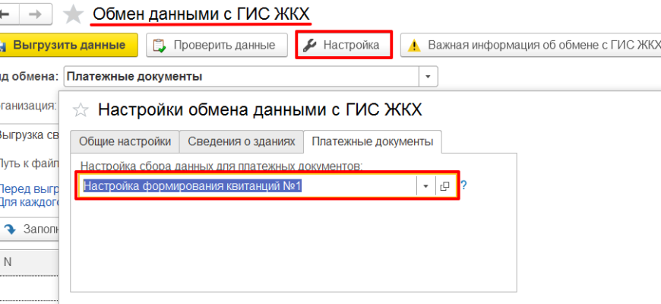Viewport: 661px width, 304px height.
Task: Open Настройка button with wrench
Action: pos(343,45)
